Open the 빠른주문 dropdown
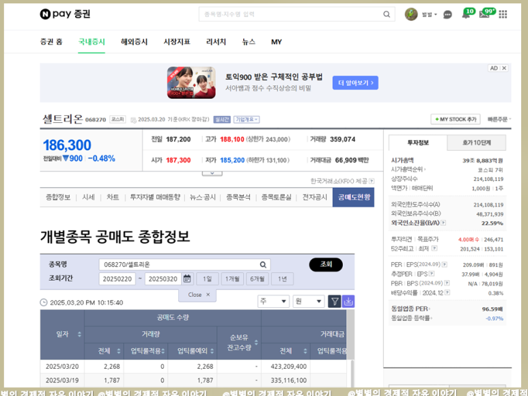The width and height of the screenshot is (528, 396). click(x=499, y=119)
